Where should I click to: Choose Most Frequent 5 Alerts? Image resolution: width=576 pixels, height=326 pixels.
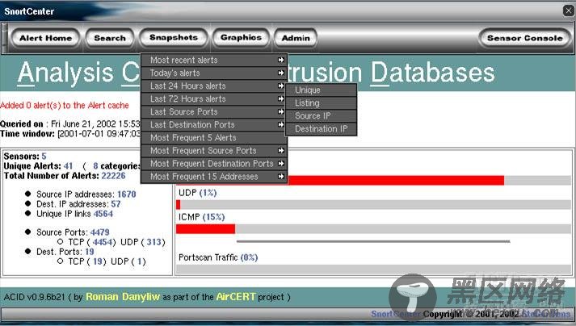pos(214,138)
